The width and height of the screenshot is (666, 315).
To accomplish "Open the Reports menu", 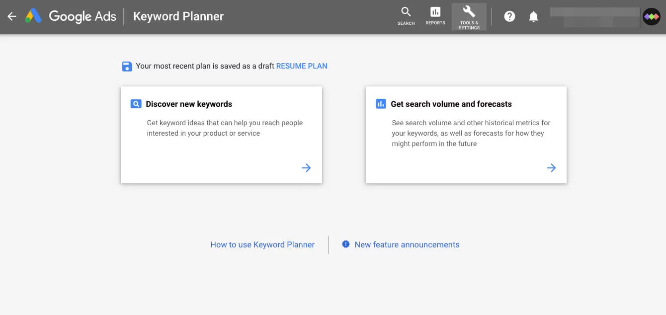I will point(435,16).
